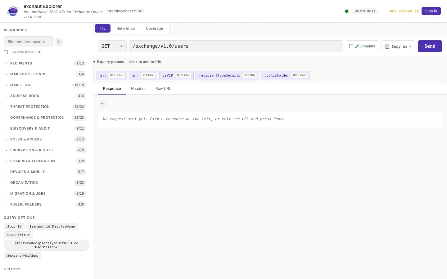Click the /exchange/v1.0/users URL field
Viewport: 447px width, 279px height.
(x=236, y=46)
